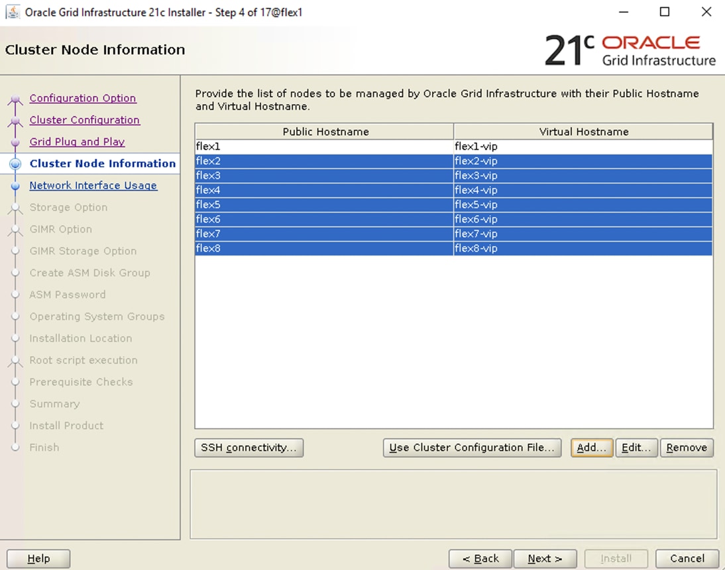The width and height of the screenshot is (725, 570).
Task: Go to Cluster Configuration step
Action: pyautogui.click(x=85, y=120)
